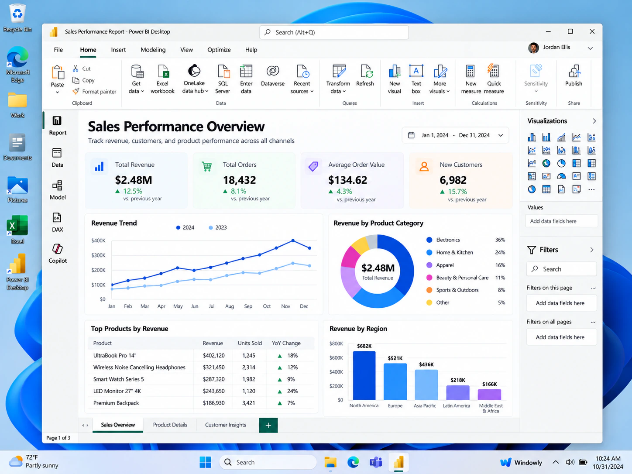The width and height of the screenshot is (632, 474).
Task: Open the Jordan Ellis account dropdown
Action: [590, 48]
